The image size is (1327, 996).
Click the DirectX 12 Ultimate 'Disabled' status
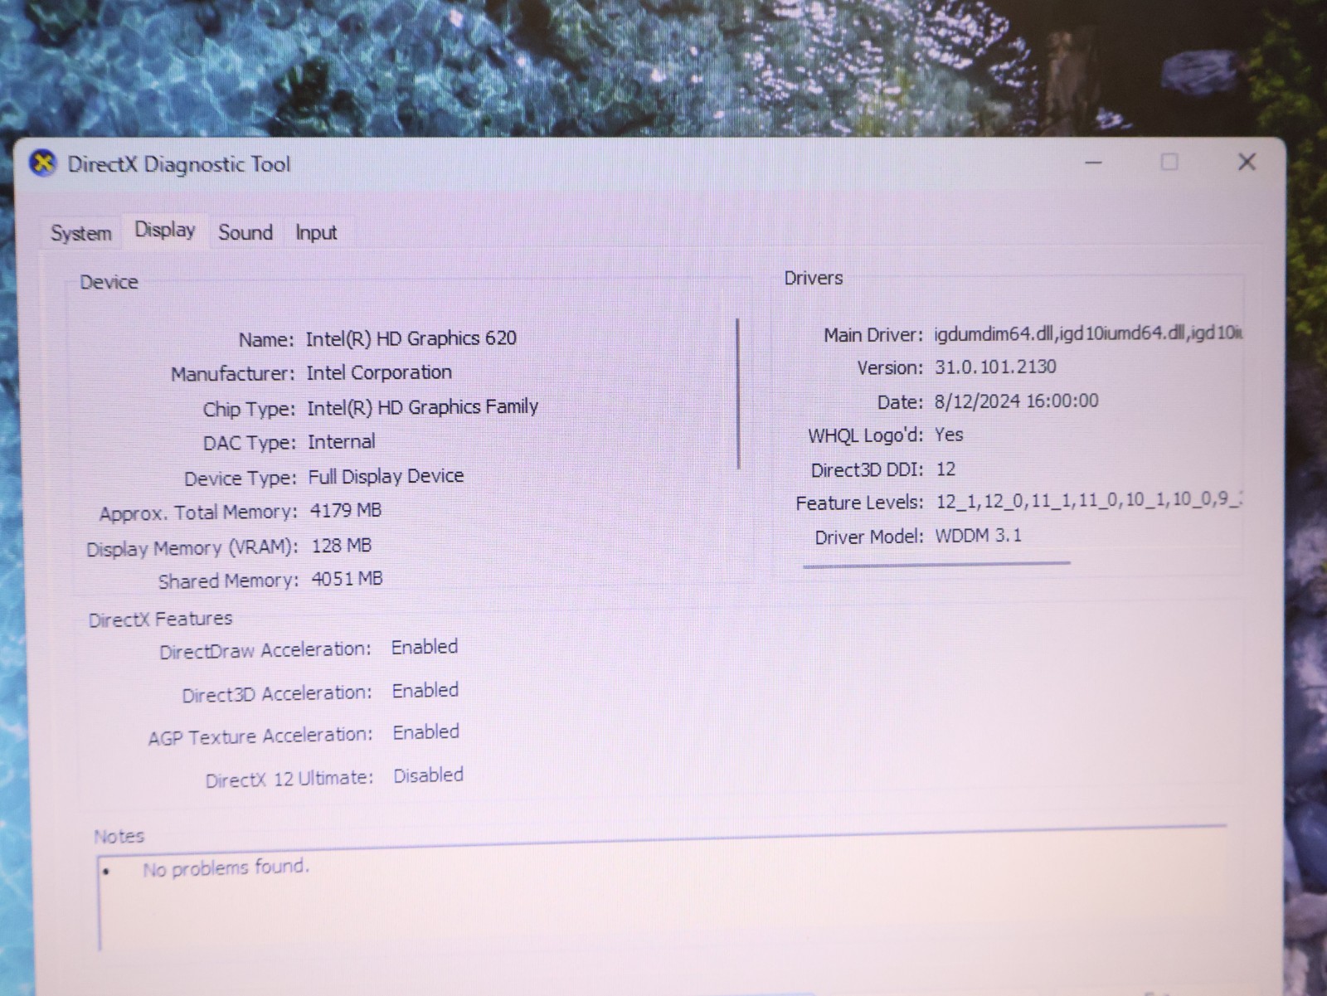tap(428, 775)
